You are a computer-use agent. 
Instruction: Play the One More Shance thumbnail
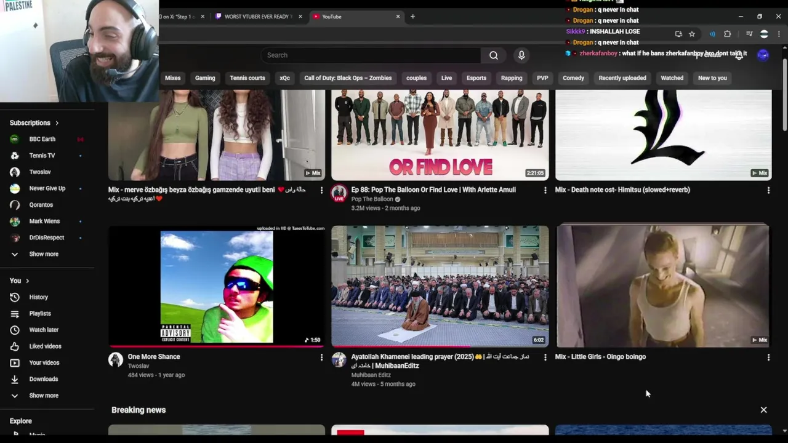pyautogui.click(x=217, y=286)
